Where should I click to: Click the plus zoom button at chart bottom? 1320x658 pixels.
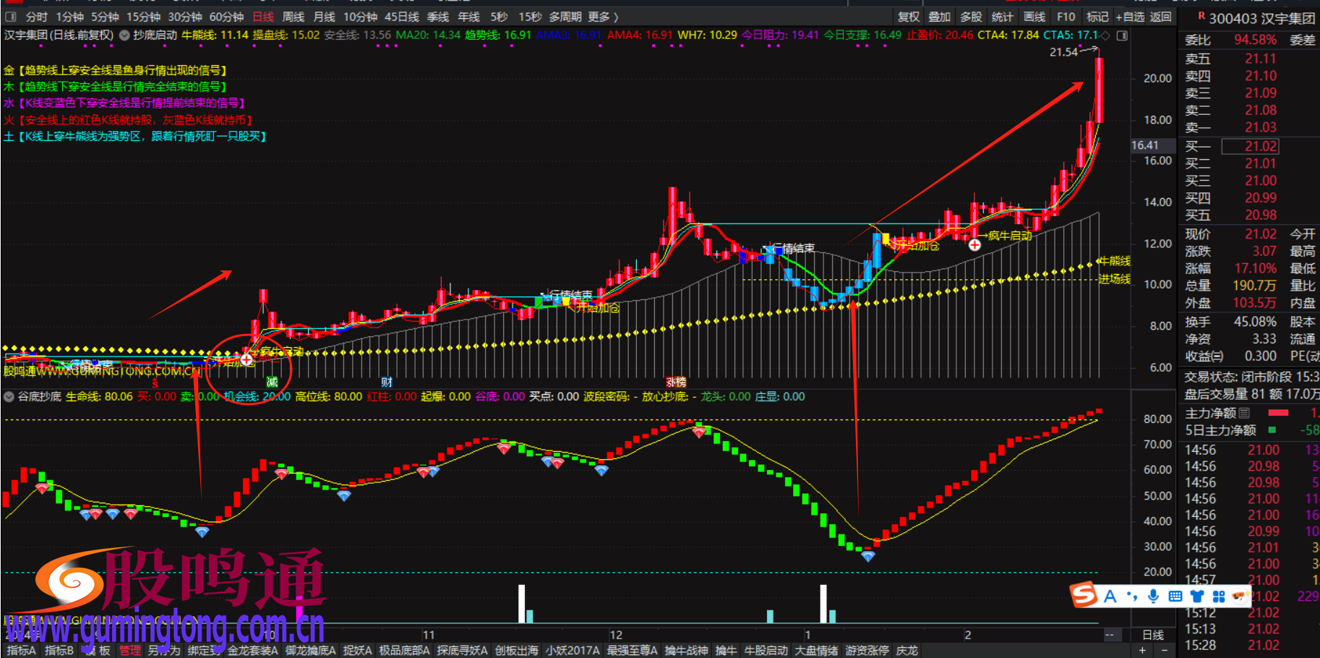pos(1142,651)
